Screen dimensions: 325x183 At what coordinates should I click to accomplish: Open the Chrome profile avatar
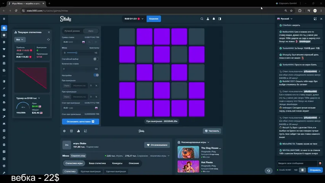315,11
